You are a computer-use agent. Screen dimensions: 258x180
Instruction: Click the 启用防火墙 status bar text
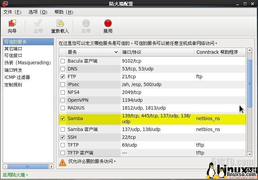pyautogui.click(x=15, y=175)
